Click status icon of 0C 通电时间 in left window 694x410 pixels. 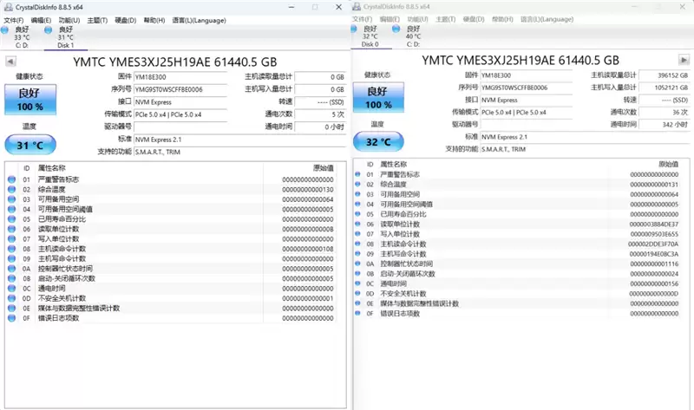pyautogui.click(x=12, y=289)
